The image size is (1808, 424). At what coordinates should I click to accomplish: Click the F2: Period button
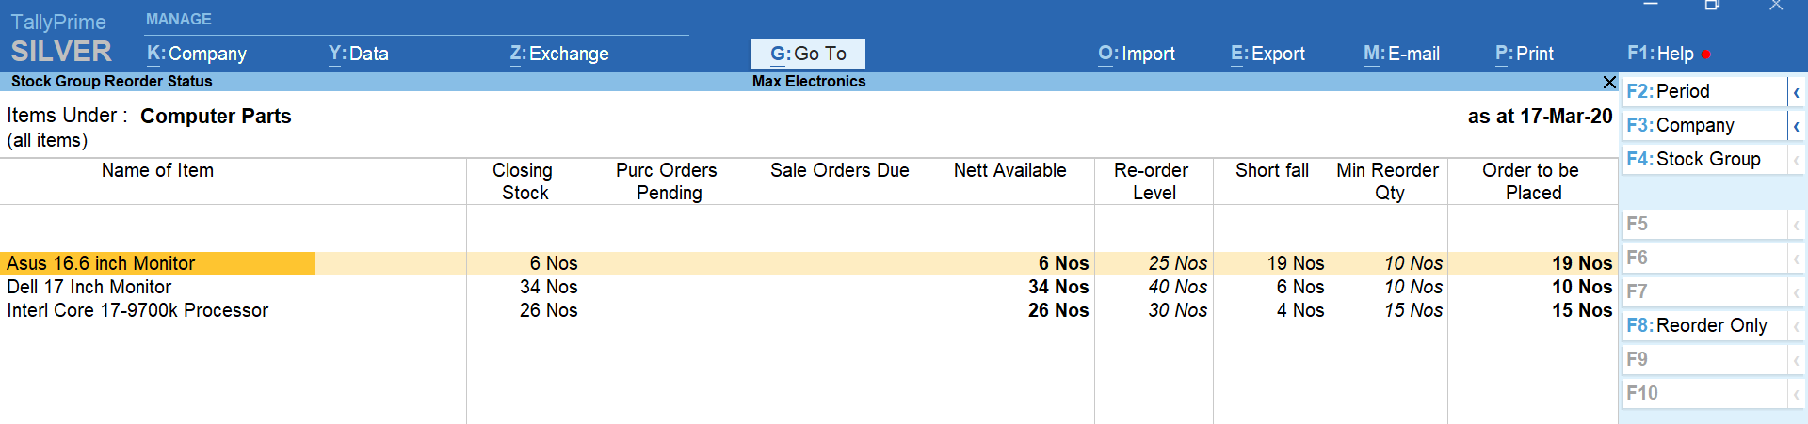click(1704, 91)
